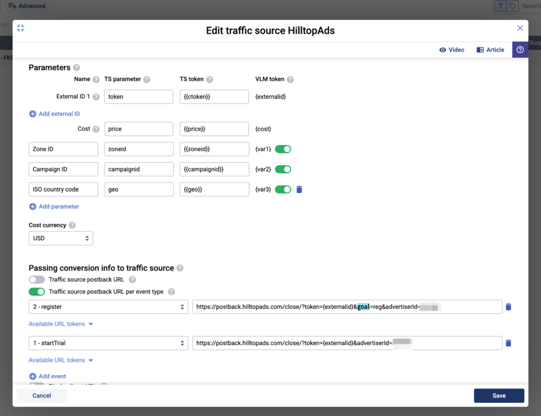The image size is (541, 416).
Task: Open the Video help link
Action: tap(452, 50)
